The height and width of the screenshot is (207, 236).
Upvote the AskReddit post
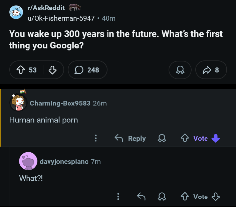point(21,70)
